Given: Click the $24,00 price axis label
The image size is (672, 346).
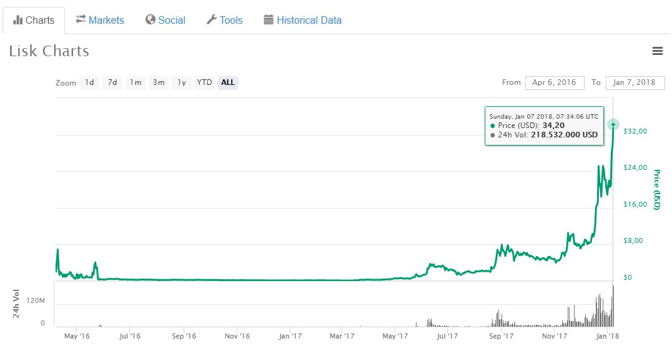Looking at the screenshot, I should tap(636, 167).
